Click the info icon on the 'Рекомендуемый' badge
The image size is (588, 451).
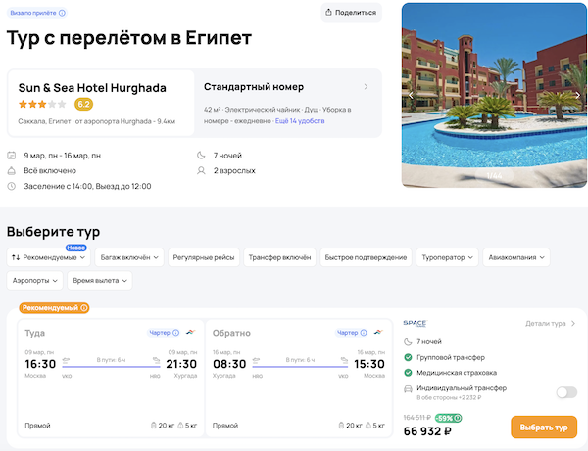(84, 308)
